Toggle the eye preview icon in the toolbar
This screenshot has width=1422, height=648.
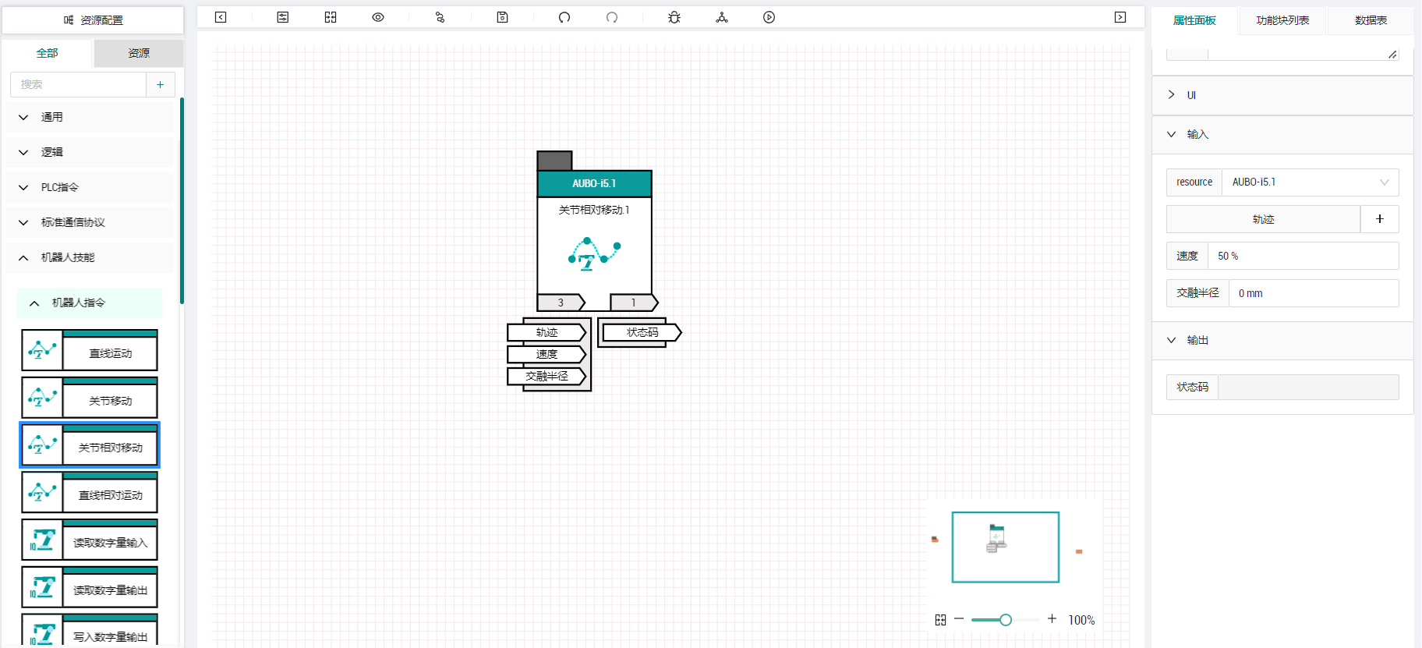tap(378, 17)
